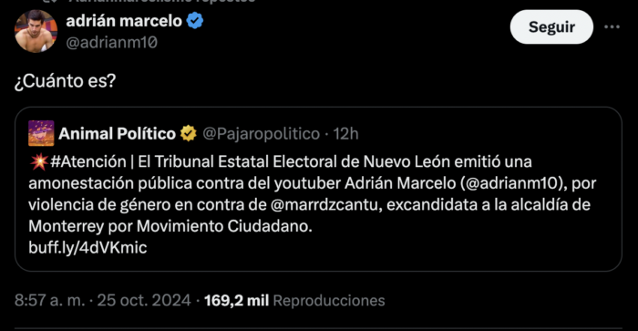Viewport: 638px width, 331px height.
Task: Click the @adrianm10 handle under the name
Action: coord(112,42)
